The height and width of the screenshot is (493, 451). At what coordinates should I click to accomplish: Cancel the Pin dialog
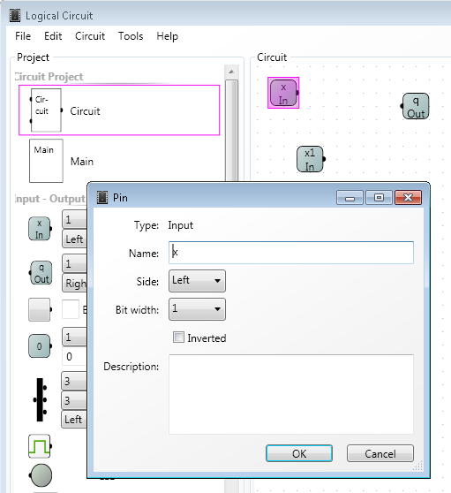pos(380,453)
